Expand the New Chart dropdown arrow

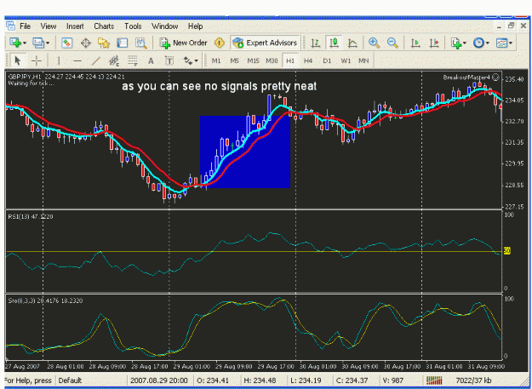[x=25, y=43]
